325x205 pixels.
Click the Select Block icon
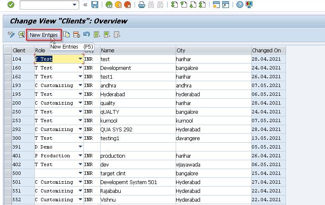pyautogui.click(x=107, y=35)
